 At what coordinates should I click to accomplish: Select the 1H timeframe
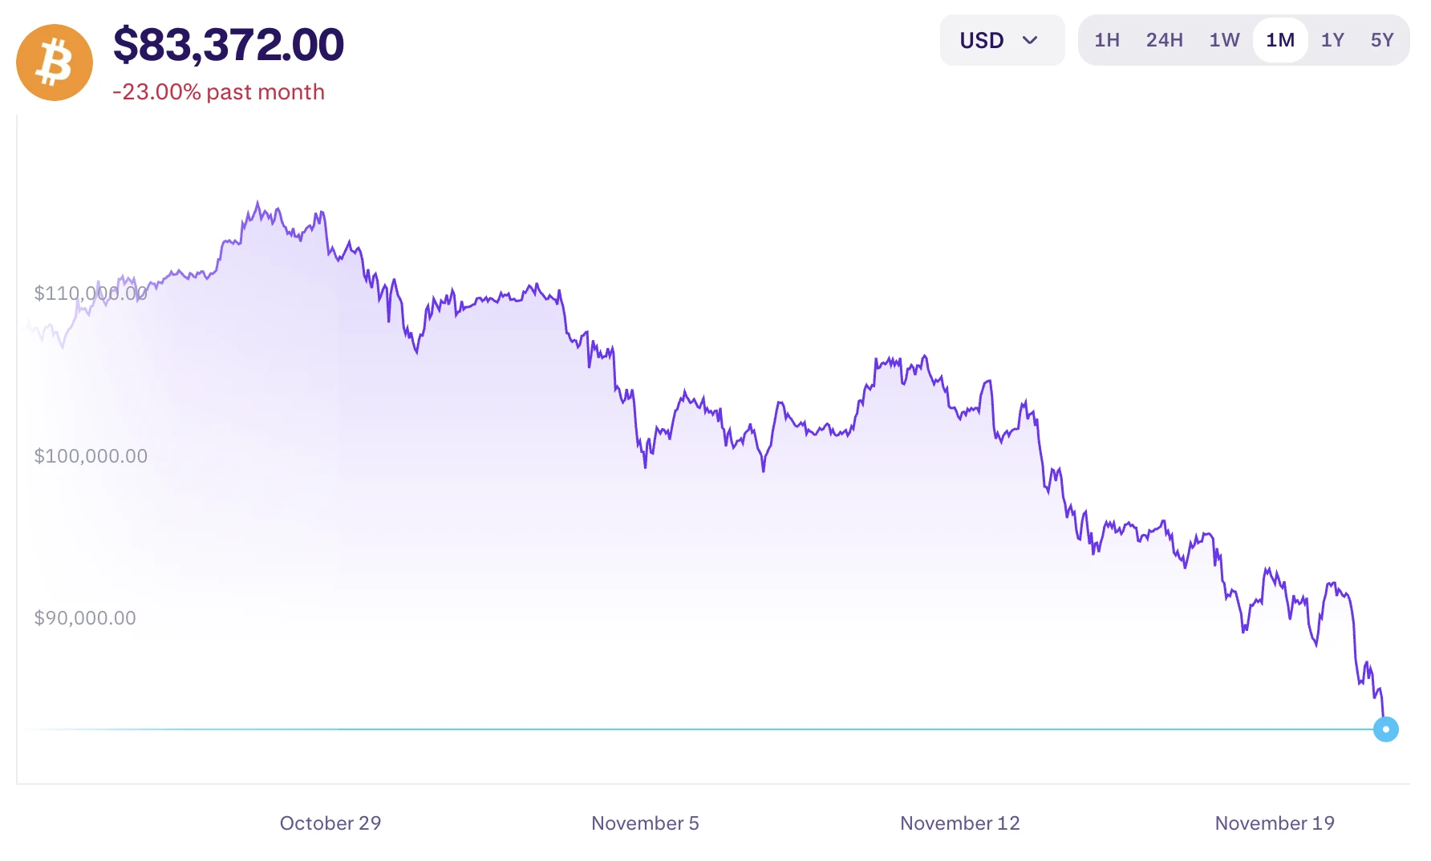pos(1107,39)
